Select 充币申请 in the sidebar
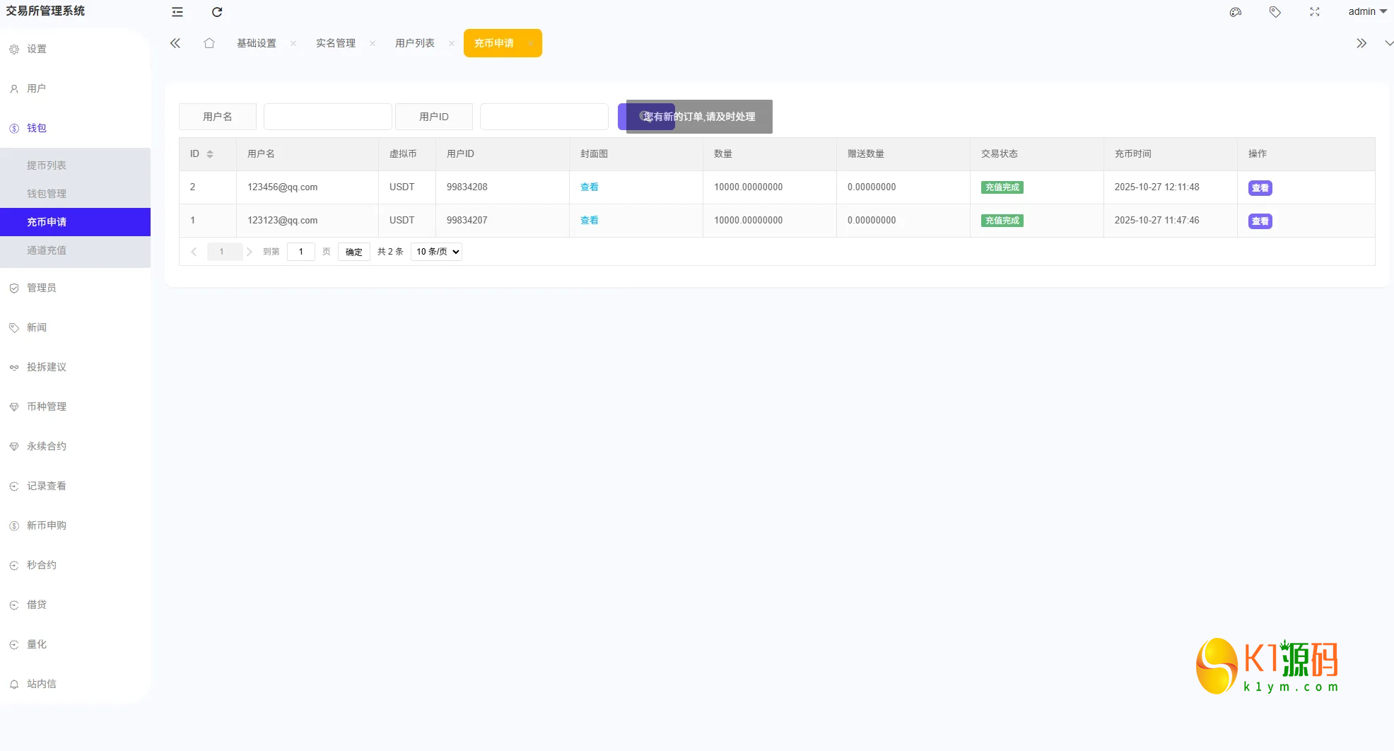 point(75,222)
